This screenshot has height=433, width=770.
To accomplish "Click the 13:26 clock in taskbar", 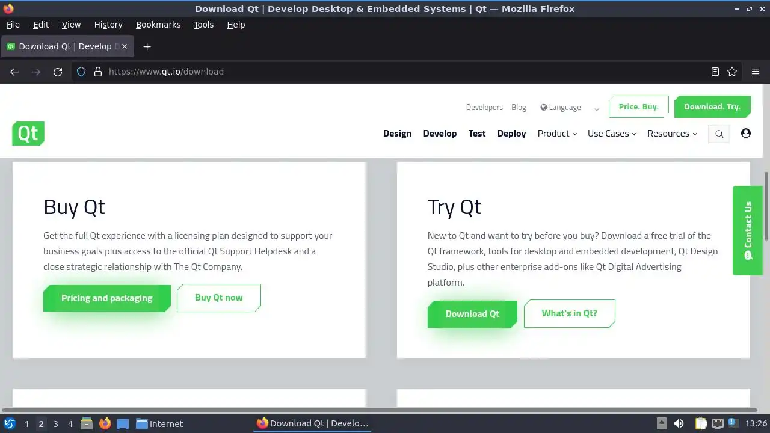I will coord(756,423).
